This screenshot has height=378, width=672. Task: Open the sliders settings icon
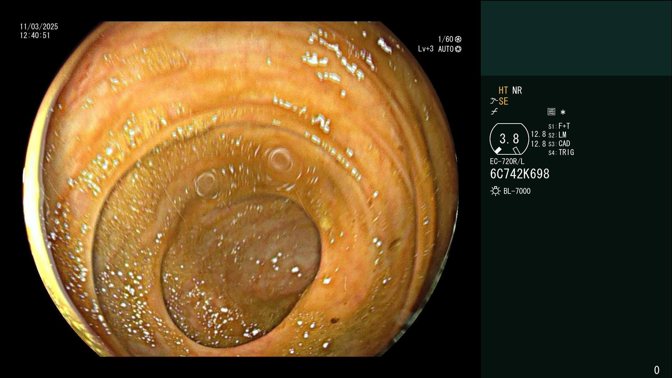pyautogui.click(x=551, y=112)
